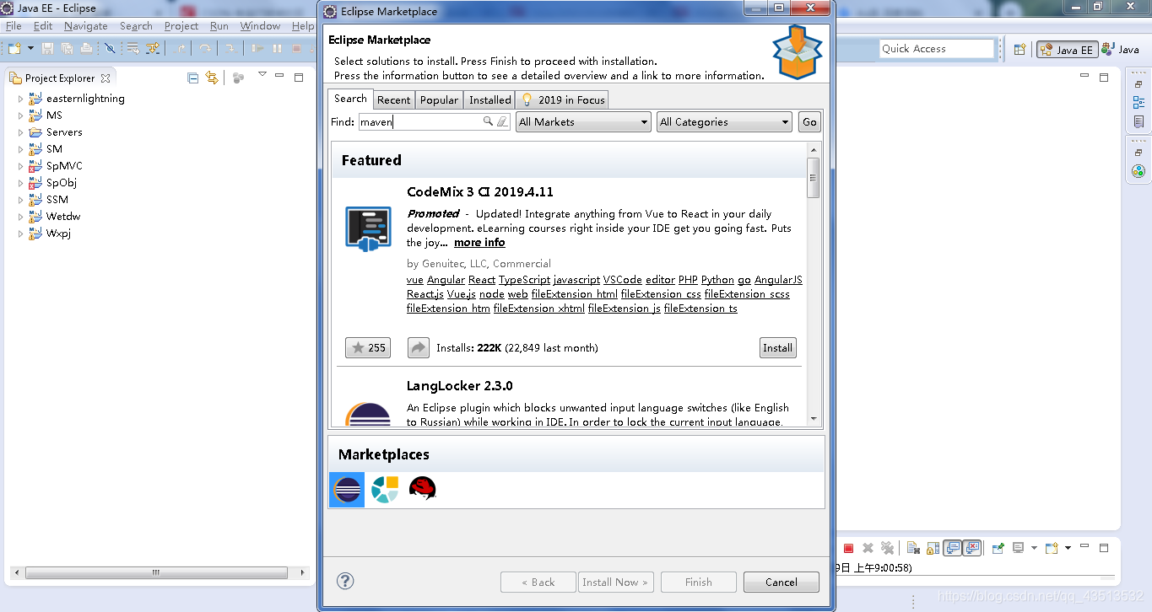Viewport: 1152px width, 612px height.
Task: Open CodeMix more info link
Action: 479,243
